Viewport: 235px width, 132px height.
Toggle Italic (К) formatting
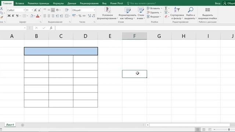(x=13, y=16)
